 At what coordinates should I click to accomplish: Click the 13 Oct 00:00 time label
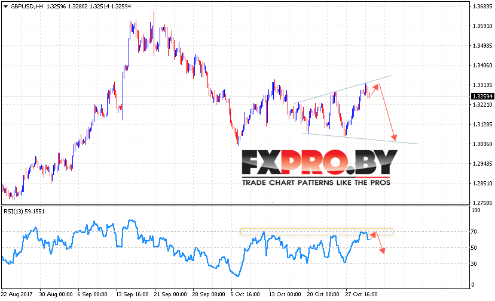(285, 294)
